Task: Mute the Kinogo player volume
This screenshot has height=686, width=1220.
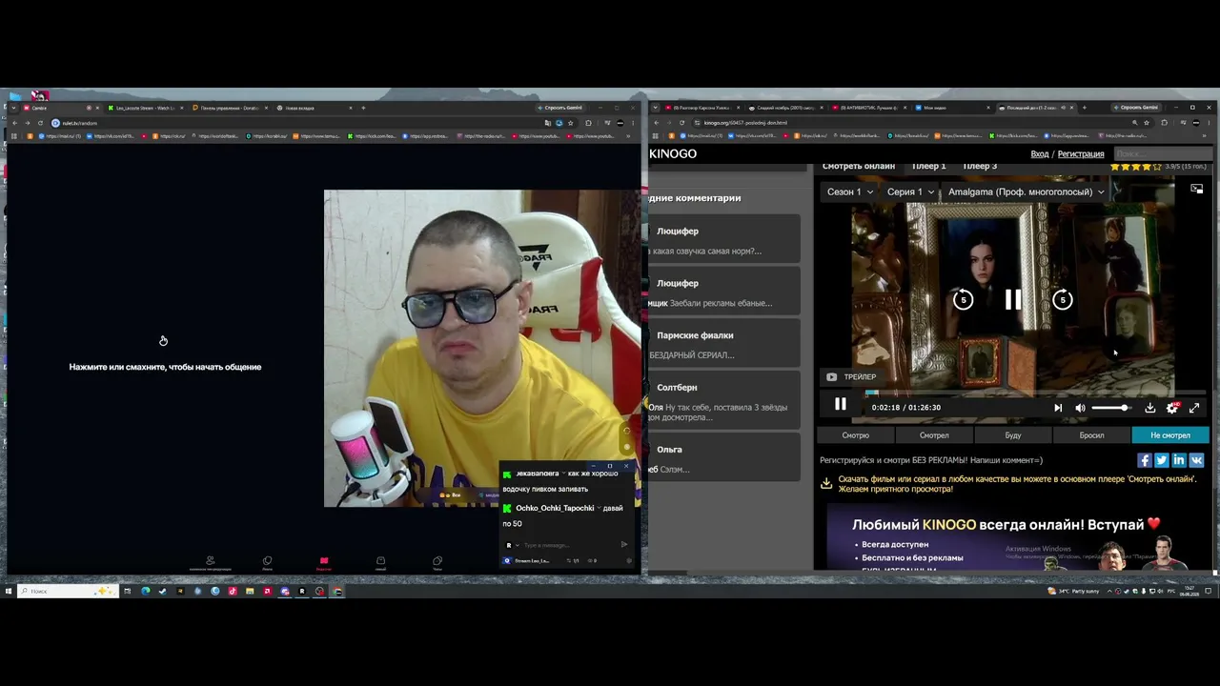Action: pyautogui.click(x=1080, y=408)
